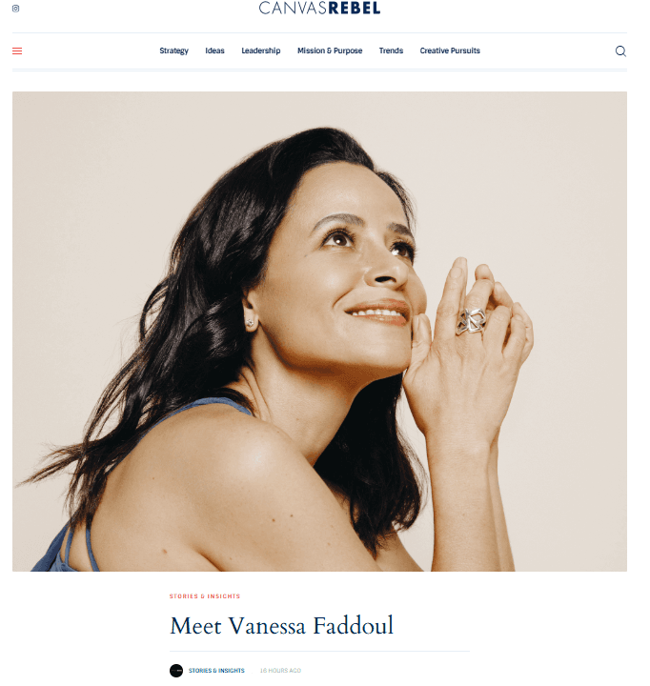Go to the Strategy section
This screenshot has height=686, width=650.
click(x=173, y=50)
